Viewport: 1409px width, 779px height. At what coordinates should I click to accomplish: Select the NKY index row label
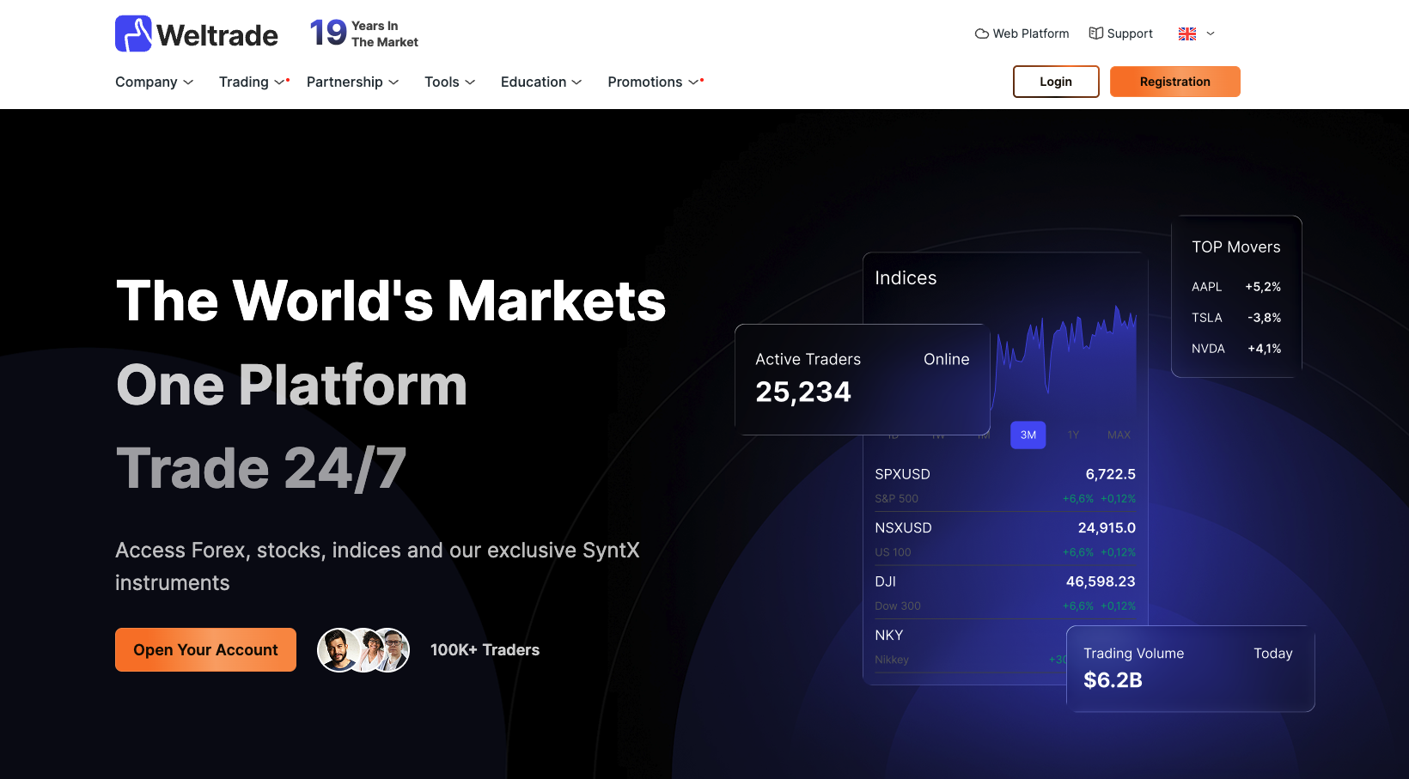[888, 636]
